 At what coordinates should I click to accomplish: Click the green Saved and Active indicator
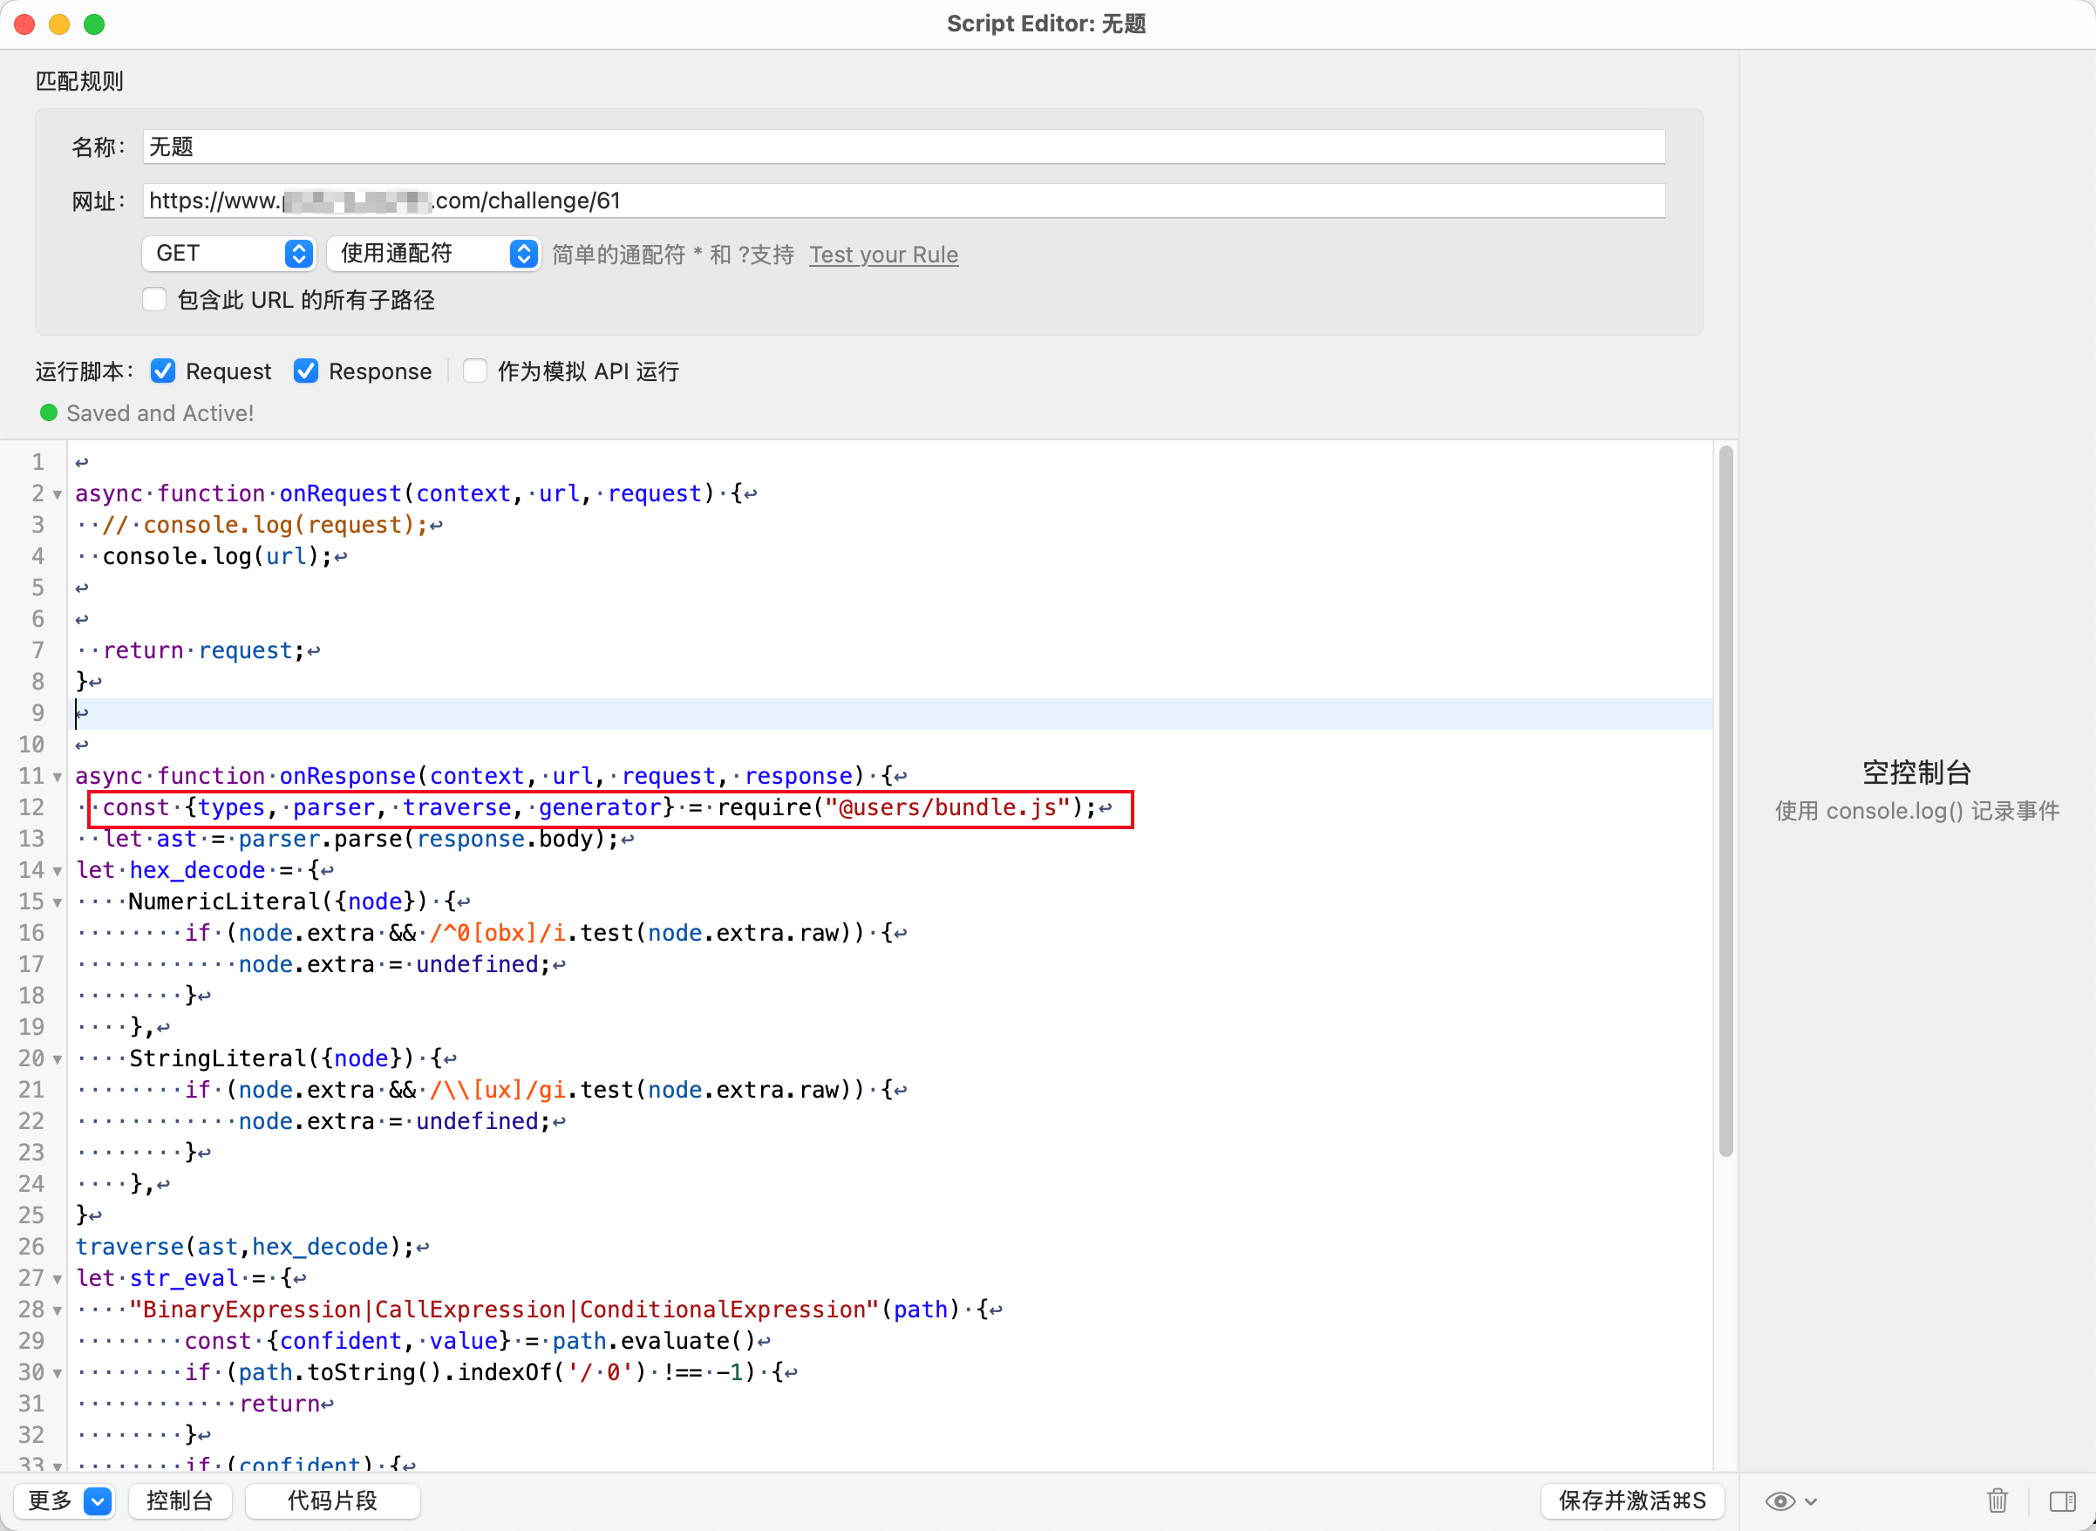coord(49,412)
